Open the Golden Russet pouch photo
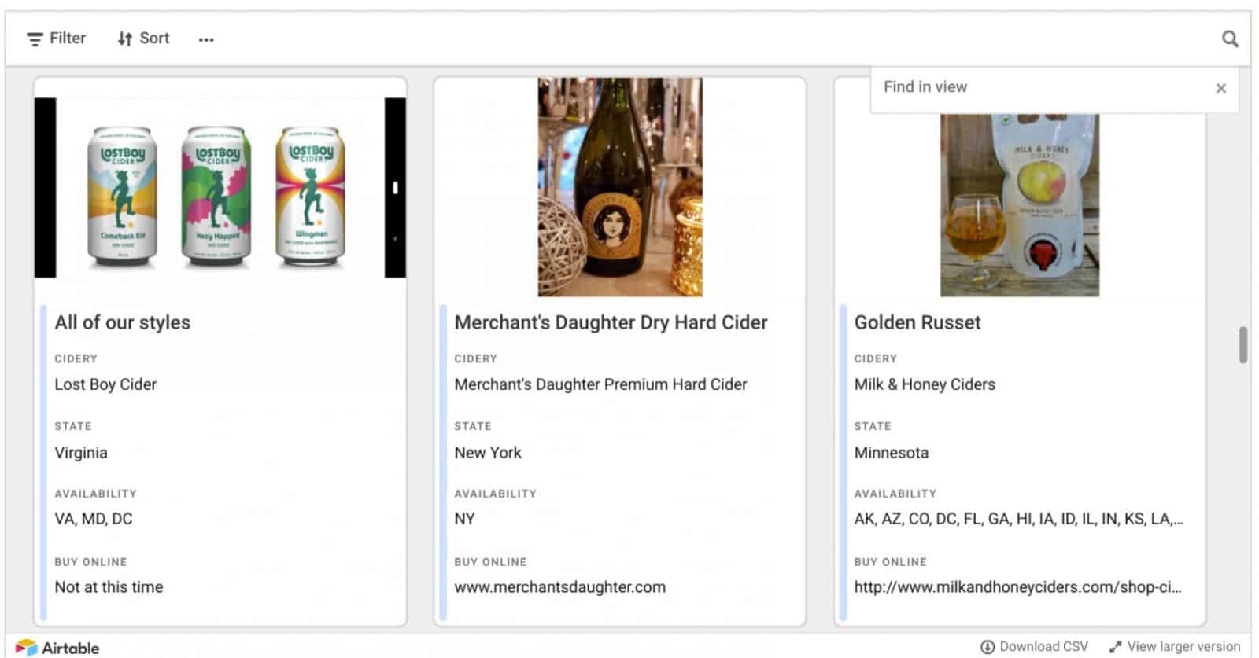1259x658 pixels. (x=1020, y=204)
